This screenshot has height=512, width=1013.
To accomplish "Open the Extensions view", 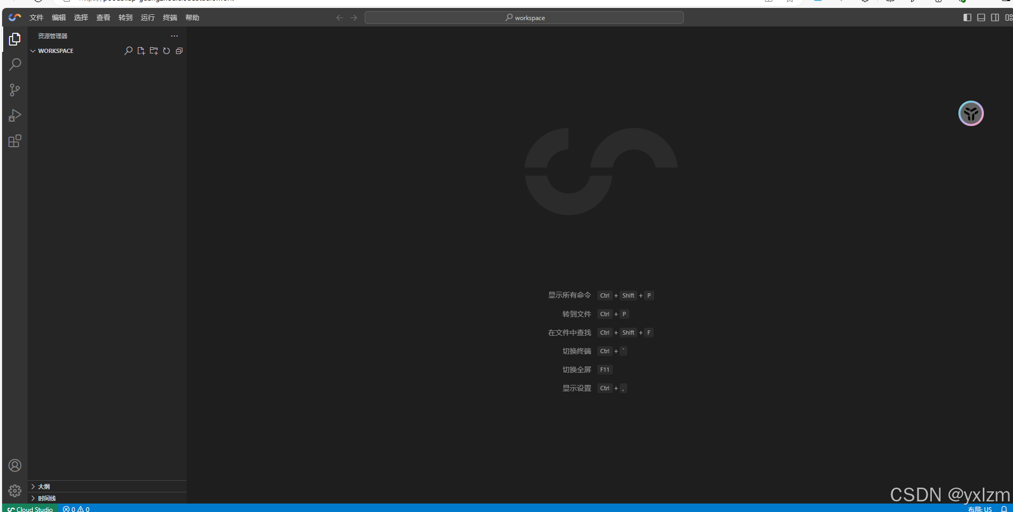I will coord(15,141).
